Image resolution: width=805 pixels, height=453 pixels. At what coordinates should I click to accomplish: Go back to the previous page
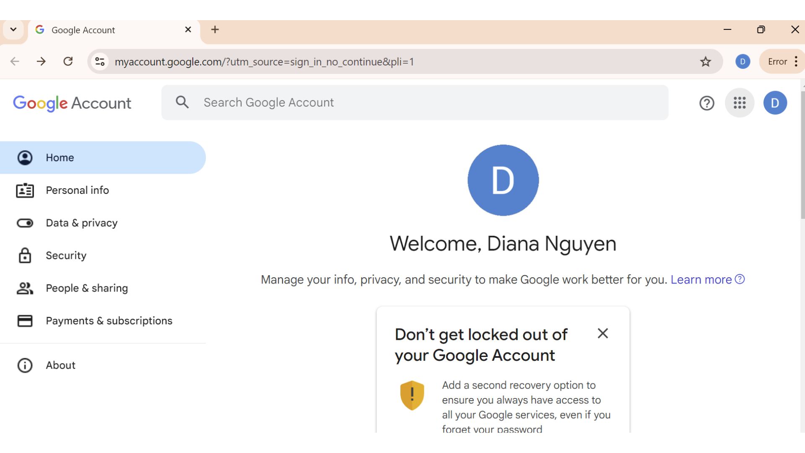click(x=15, y=62)
